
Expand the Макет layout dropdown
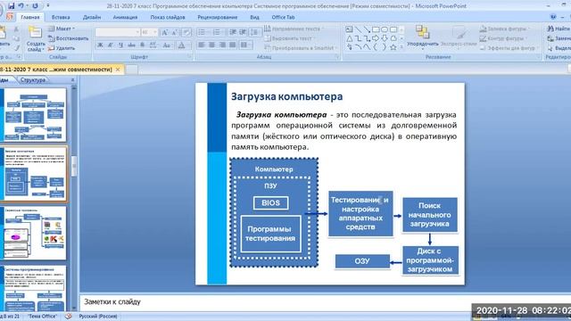click(x=62, y=29)
